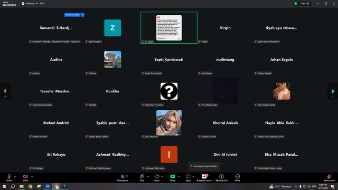Click nurlintang participant name
The image size is (338, 190).
pos(225,60)
